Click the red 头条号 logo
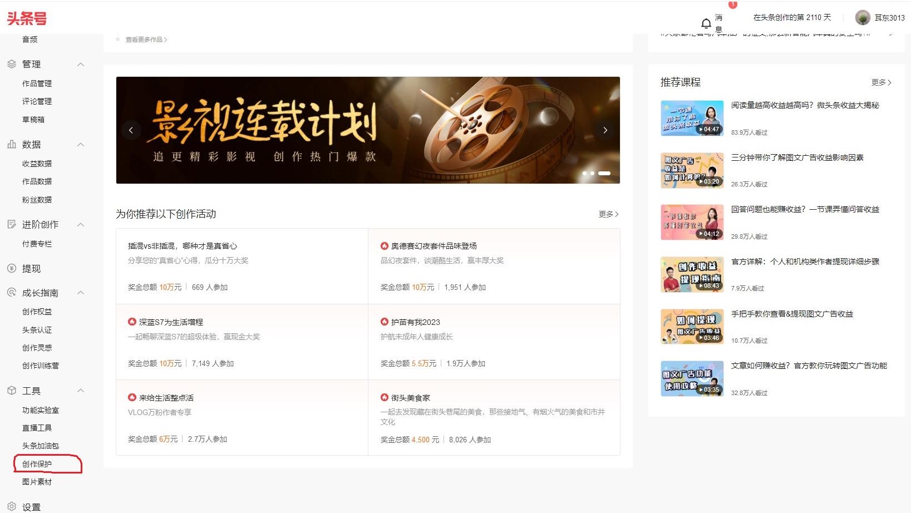Viewport: 911px width, 513px height. [27, 18]
